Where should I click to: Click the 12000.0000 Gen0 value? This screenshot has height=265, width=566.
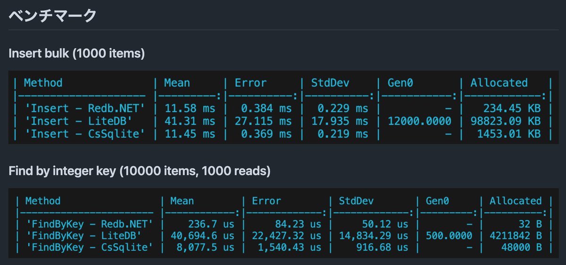[x=419, y=121]
